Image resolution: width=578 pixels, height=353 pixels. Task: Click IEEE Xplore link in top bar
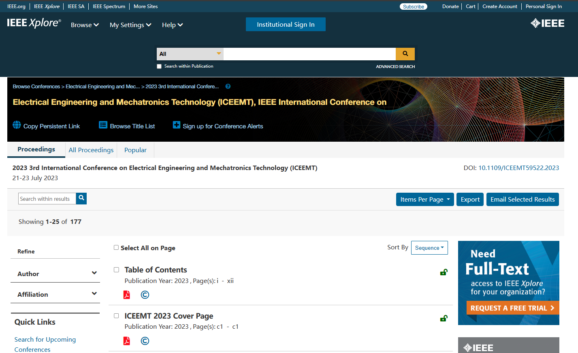point(47,6)
